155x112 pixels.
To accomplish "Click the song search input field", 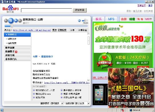I will click(x=46, y=10).
